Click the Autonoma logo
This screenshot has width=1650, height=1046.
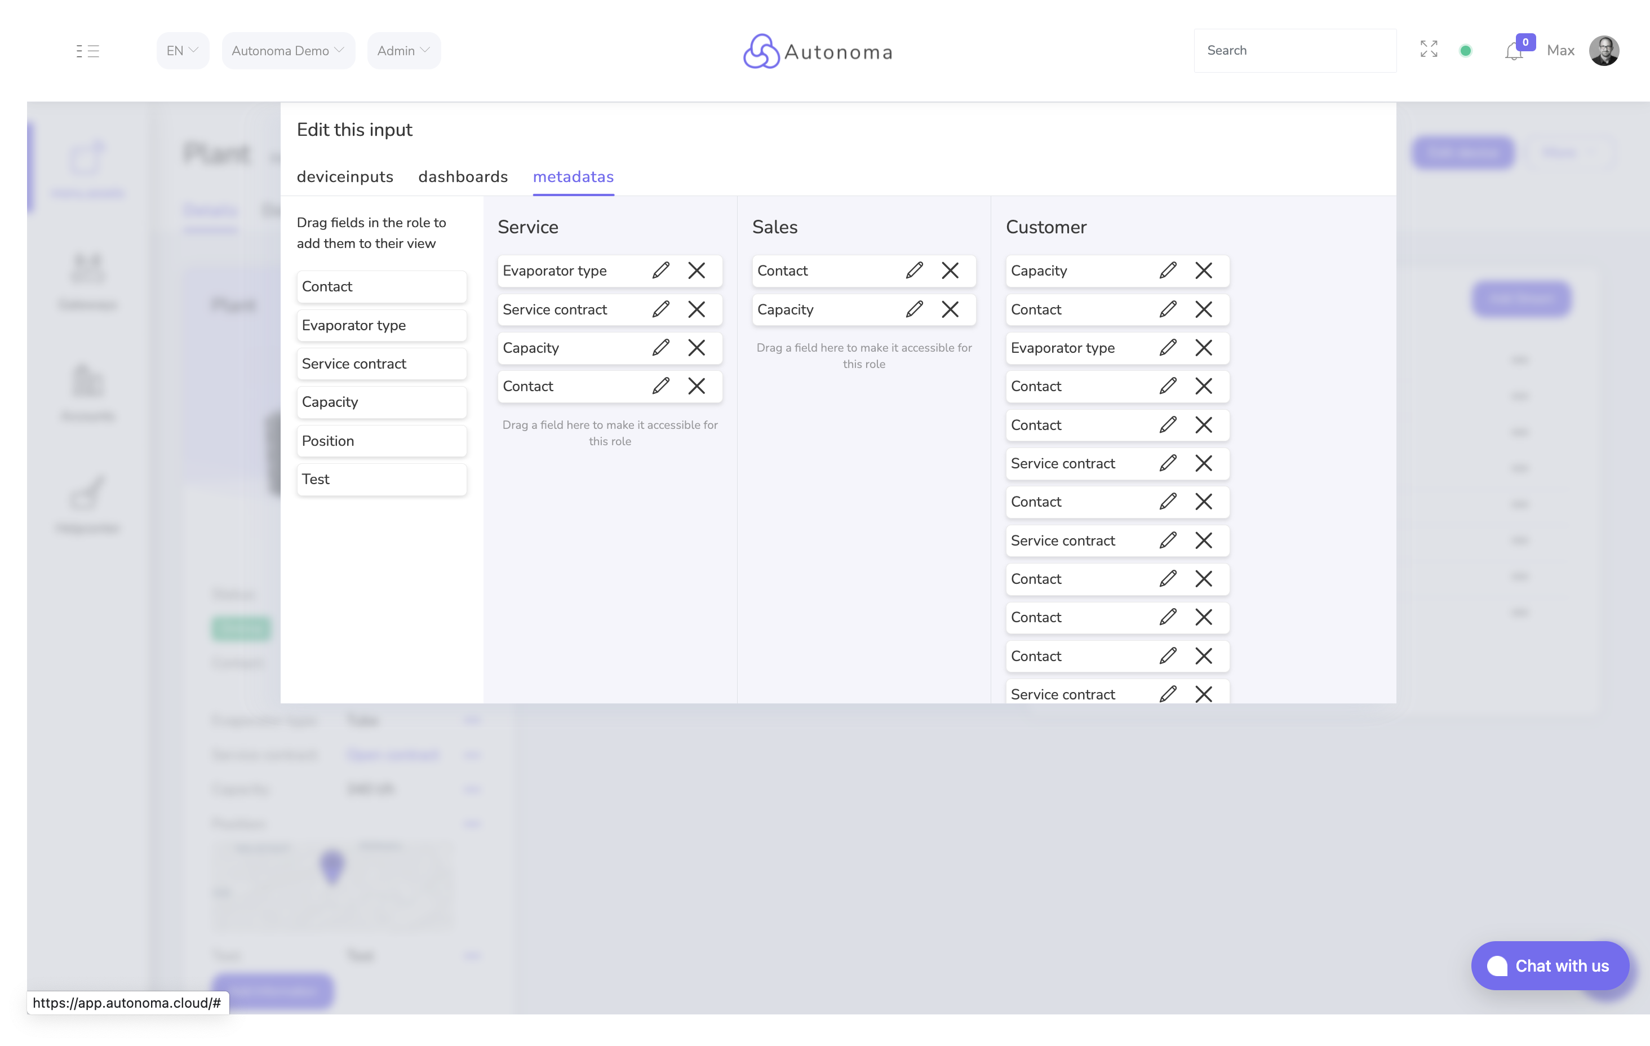(x=817, y=51)
